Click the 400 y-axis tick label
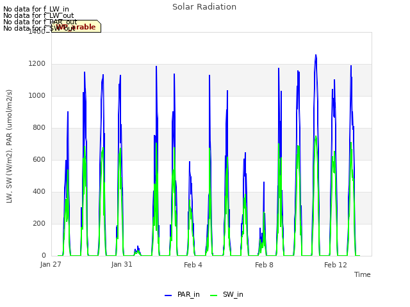Image resolution: width=410 pixels, height=307 pixels. pyautogui.click(x=39, y=192)
